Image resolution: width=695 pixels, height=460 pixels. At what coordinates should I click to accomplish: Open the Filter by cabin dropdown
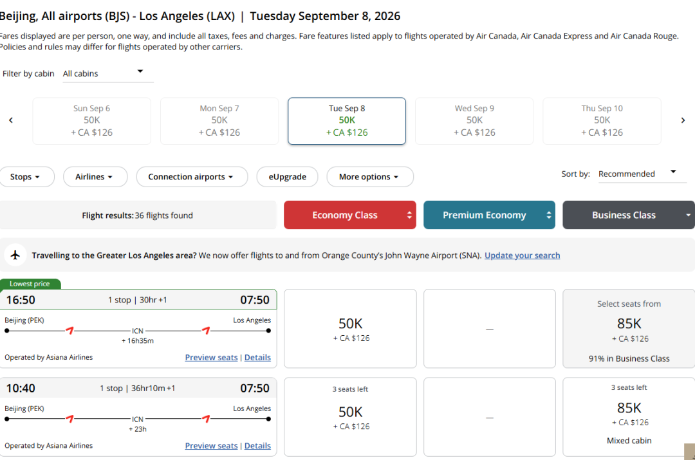click(x=108, y=73)
